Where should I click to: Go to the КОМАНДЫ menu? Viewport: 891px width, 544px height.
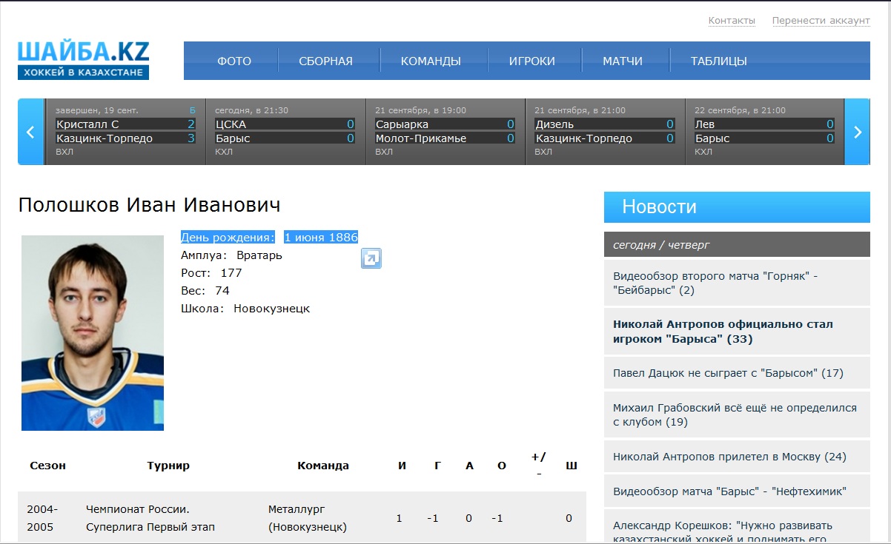point(431,61)
